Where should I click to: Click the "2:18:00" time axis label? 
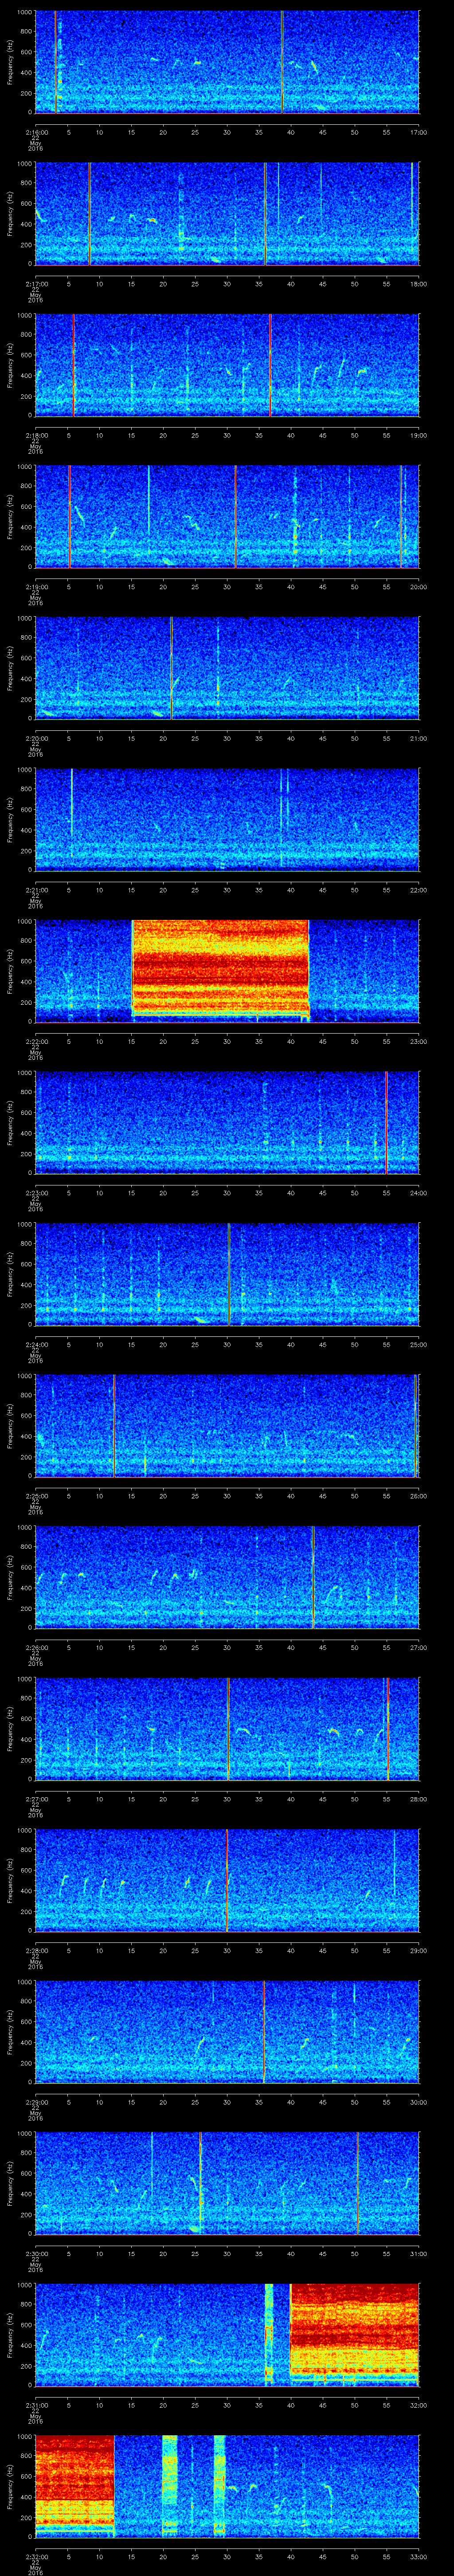tap(36, 435)
